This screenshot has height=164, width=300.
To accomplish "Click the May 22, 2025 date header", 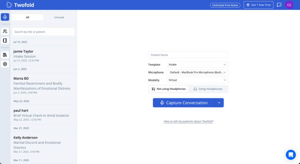I will click(x=21, y=101).
